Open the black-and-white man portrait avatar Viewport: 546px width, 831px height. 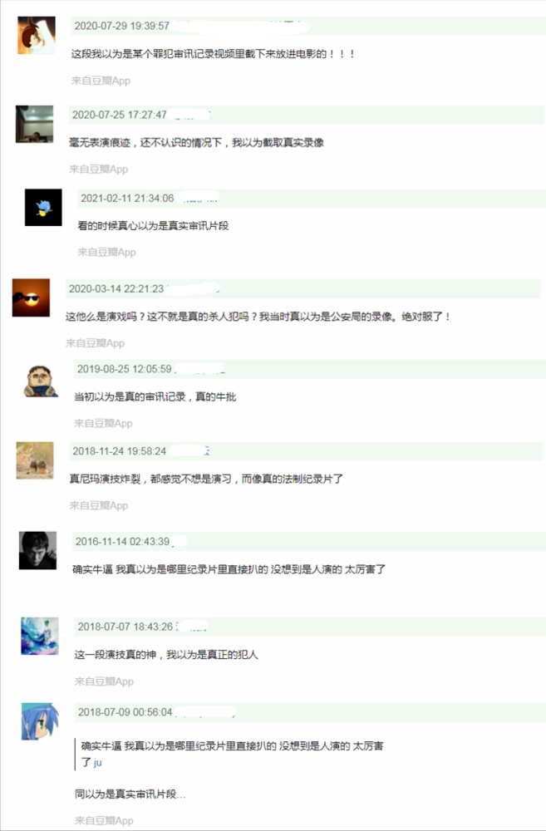click(37, 551)
